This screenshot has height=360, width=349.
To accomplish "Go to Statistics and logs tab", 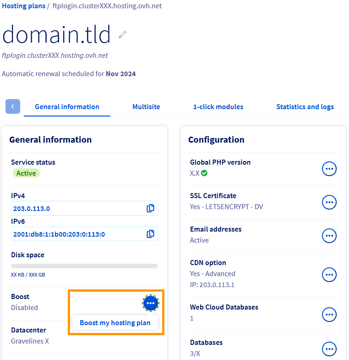I will click(305, 107).
